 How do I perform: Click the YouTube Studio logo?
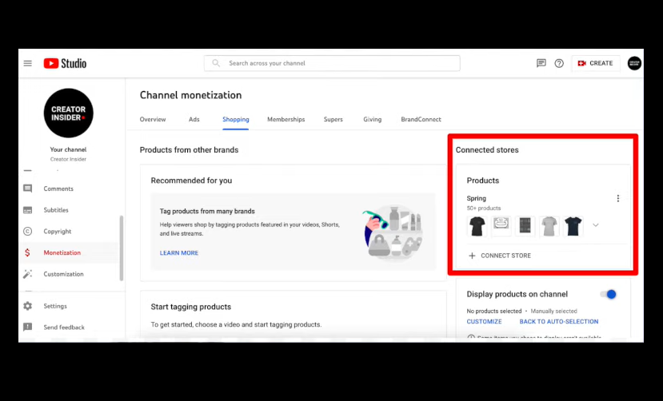pos(65,63)
